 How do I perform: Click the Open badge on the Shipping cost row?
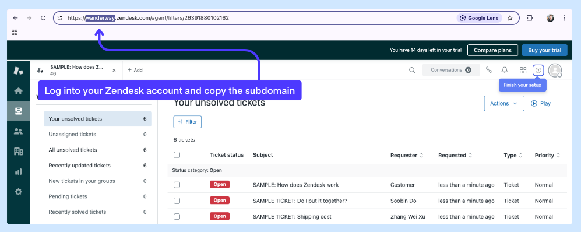coord(220,216)
